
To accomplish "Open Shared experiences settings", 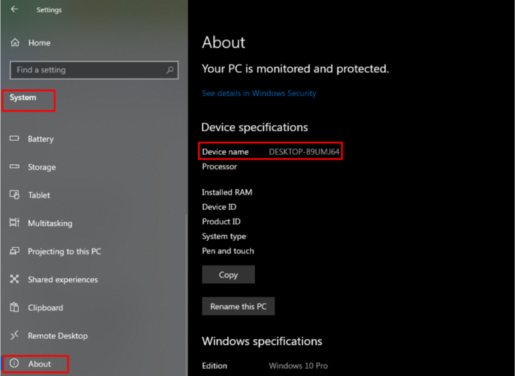I will click(x=62, y=279).
